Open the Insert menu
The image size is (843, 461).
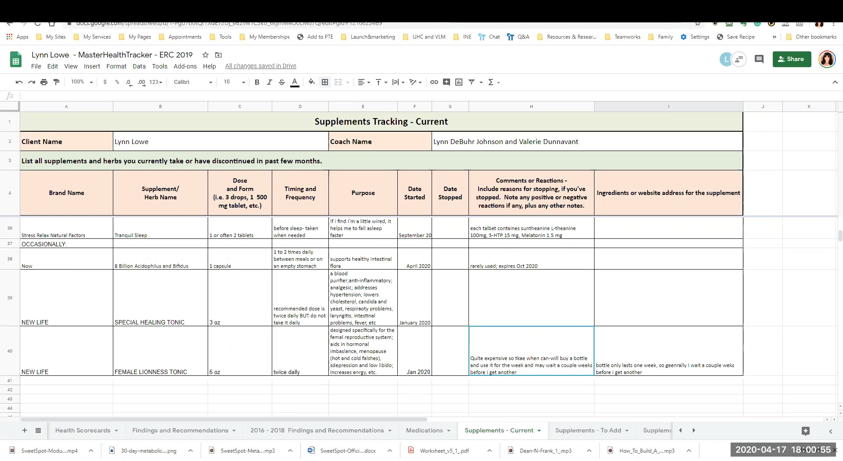(x=92, y=66)
